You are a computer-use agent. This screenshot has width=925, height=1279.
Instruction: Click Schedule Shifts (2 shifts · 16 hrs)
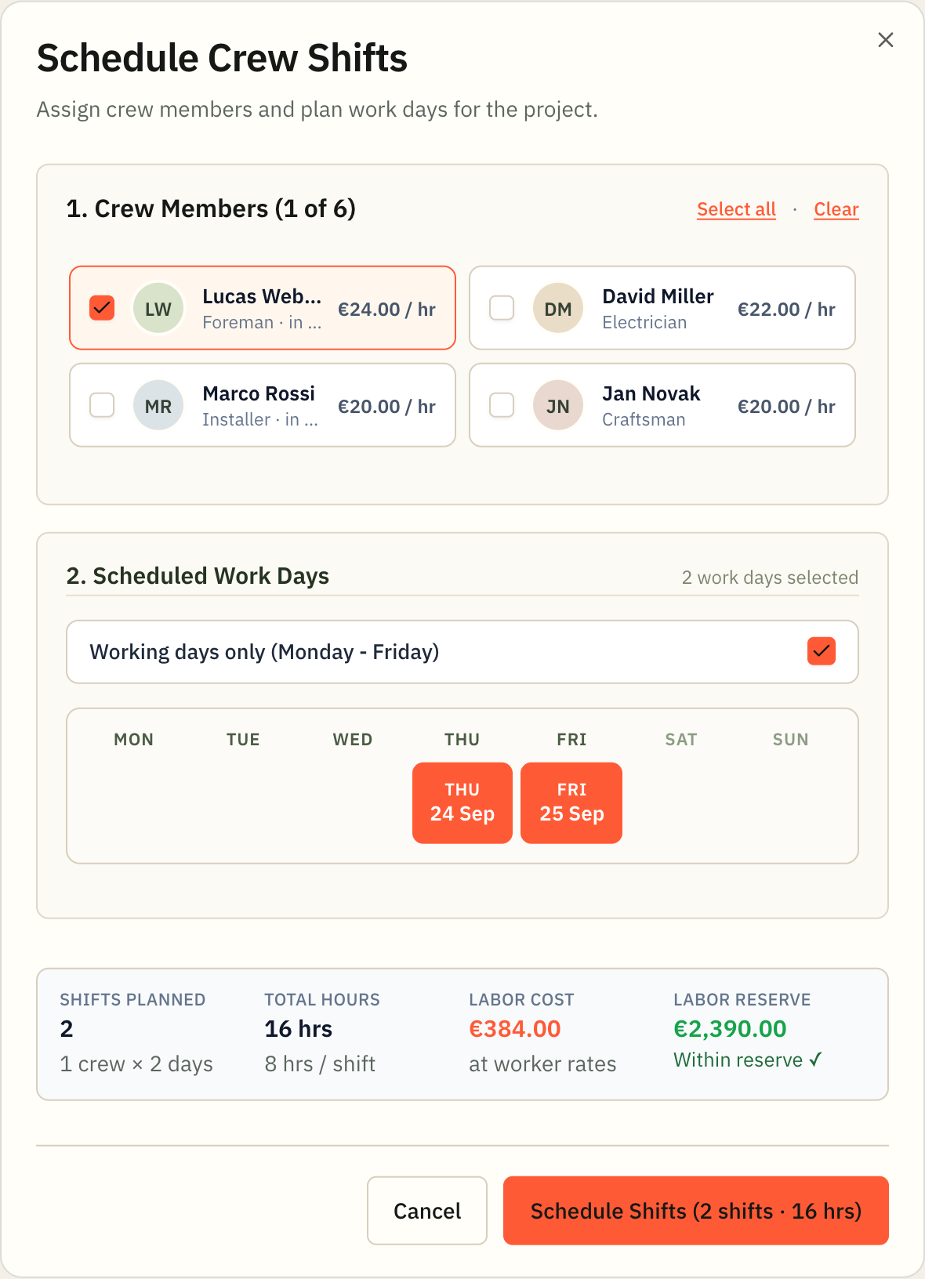pyautogui.click(x=696, y=1211)
